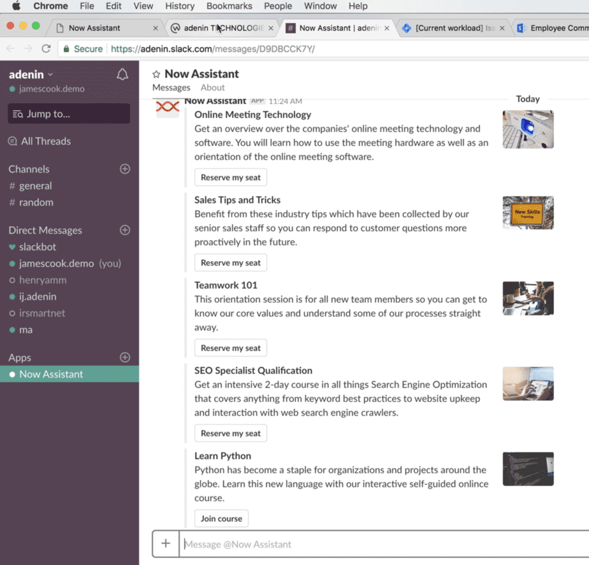The image size is (589, 565).
Task: Close the Current workload tab
Action: [x=502, y=28]
